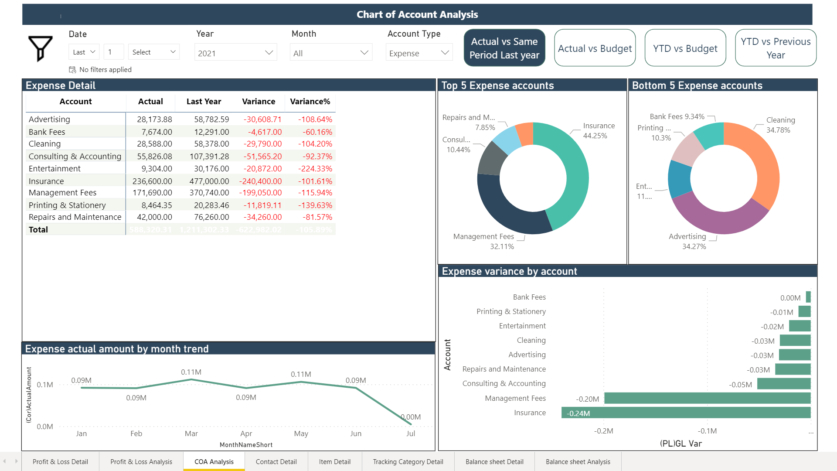Select the Repairs and Maintenance table row
The height and width of the screenshot is (471, 837).
click(x=180, y=217)
